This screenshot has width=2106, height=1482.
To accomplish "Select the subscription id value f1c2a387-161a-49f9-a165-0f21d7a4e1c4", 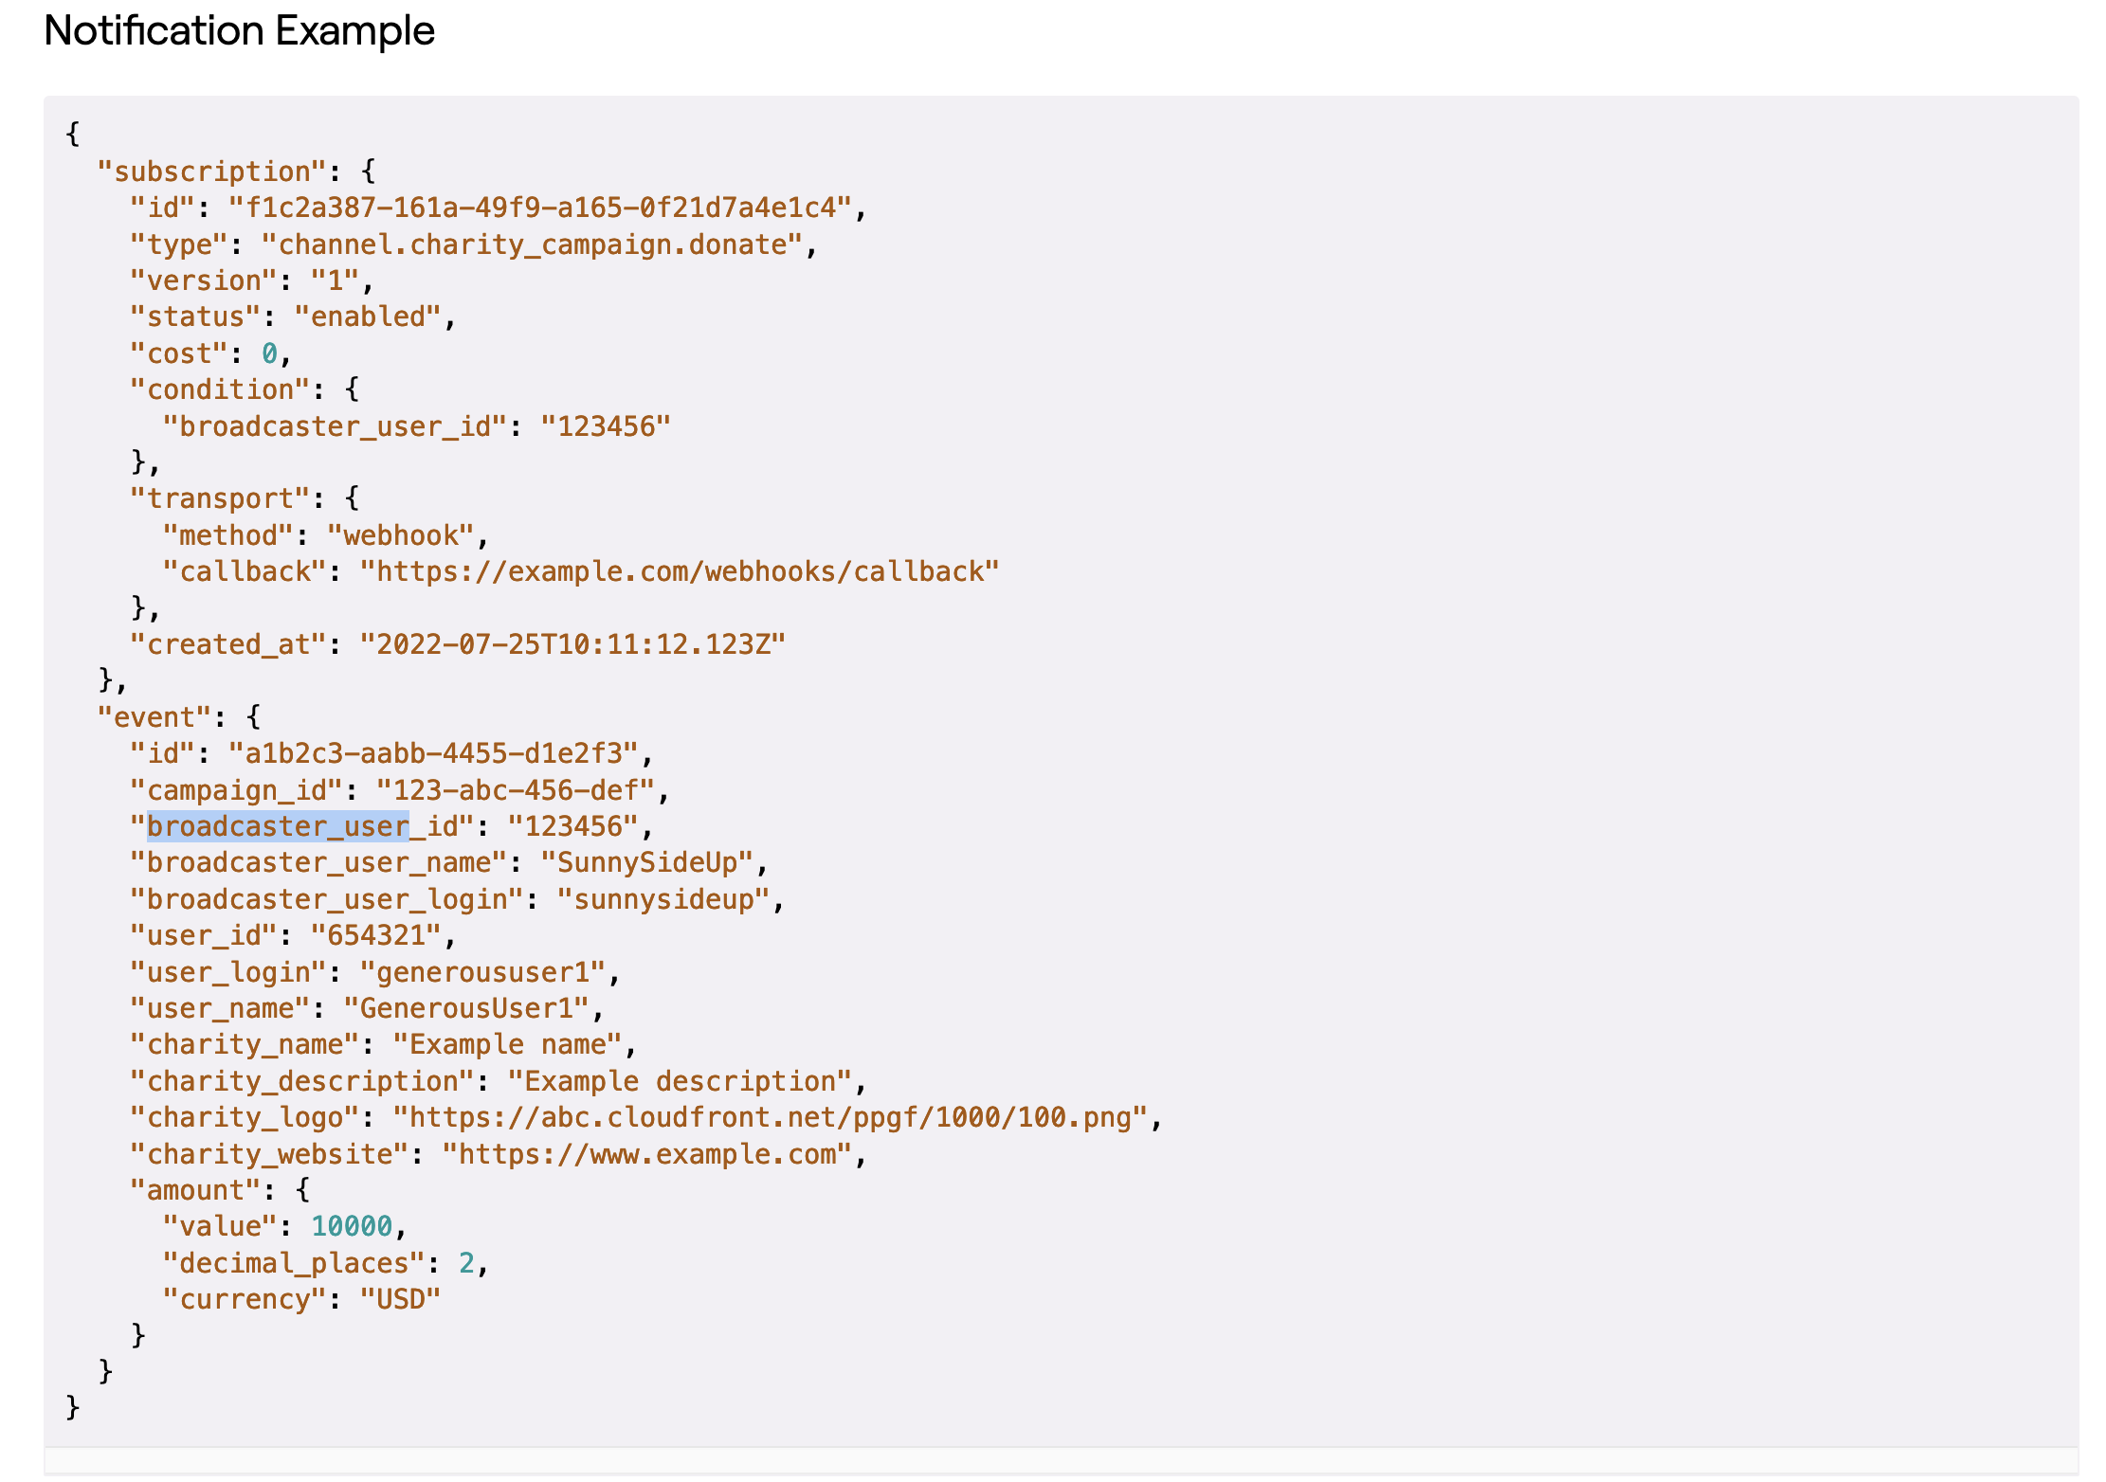I will point(545,207).
